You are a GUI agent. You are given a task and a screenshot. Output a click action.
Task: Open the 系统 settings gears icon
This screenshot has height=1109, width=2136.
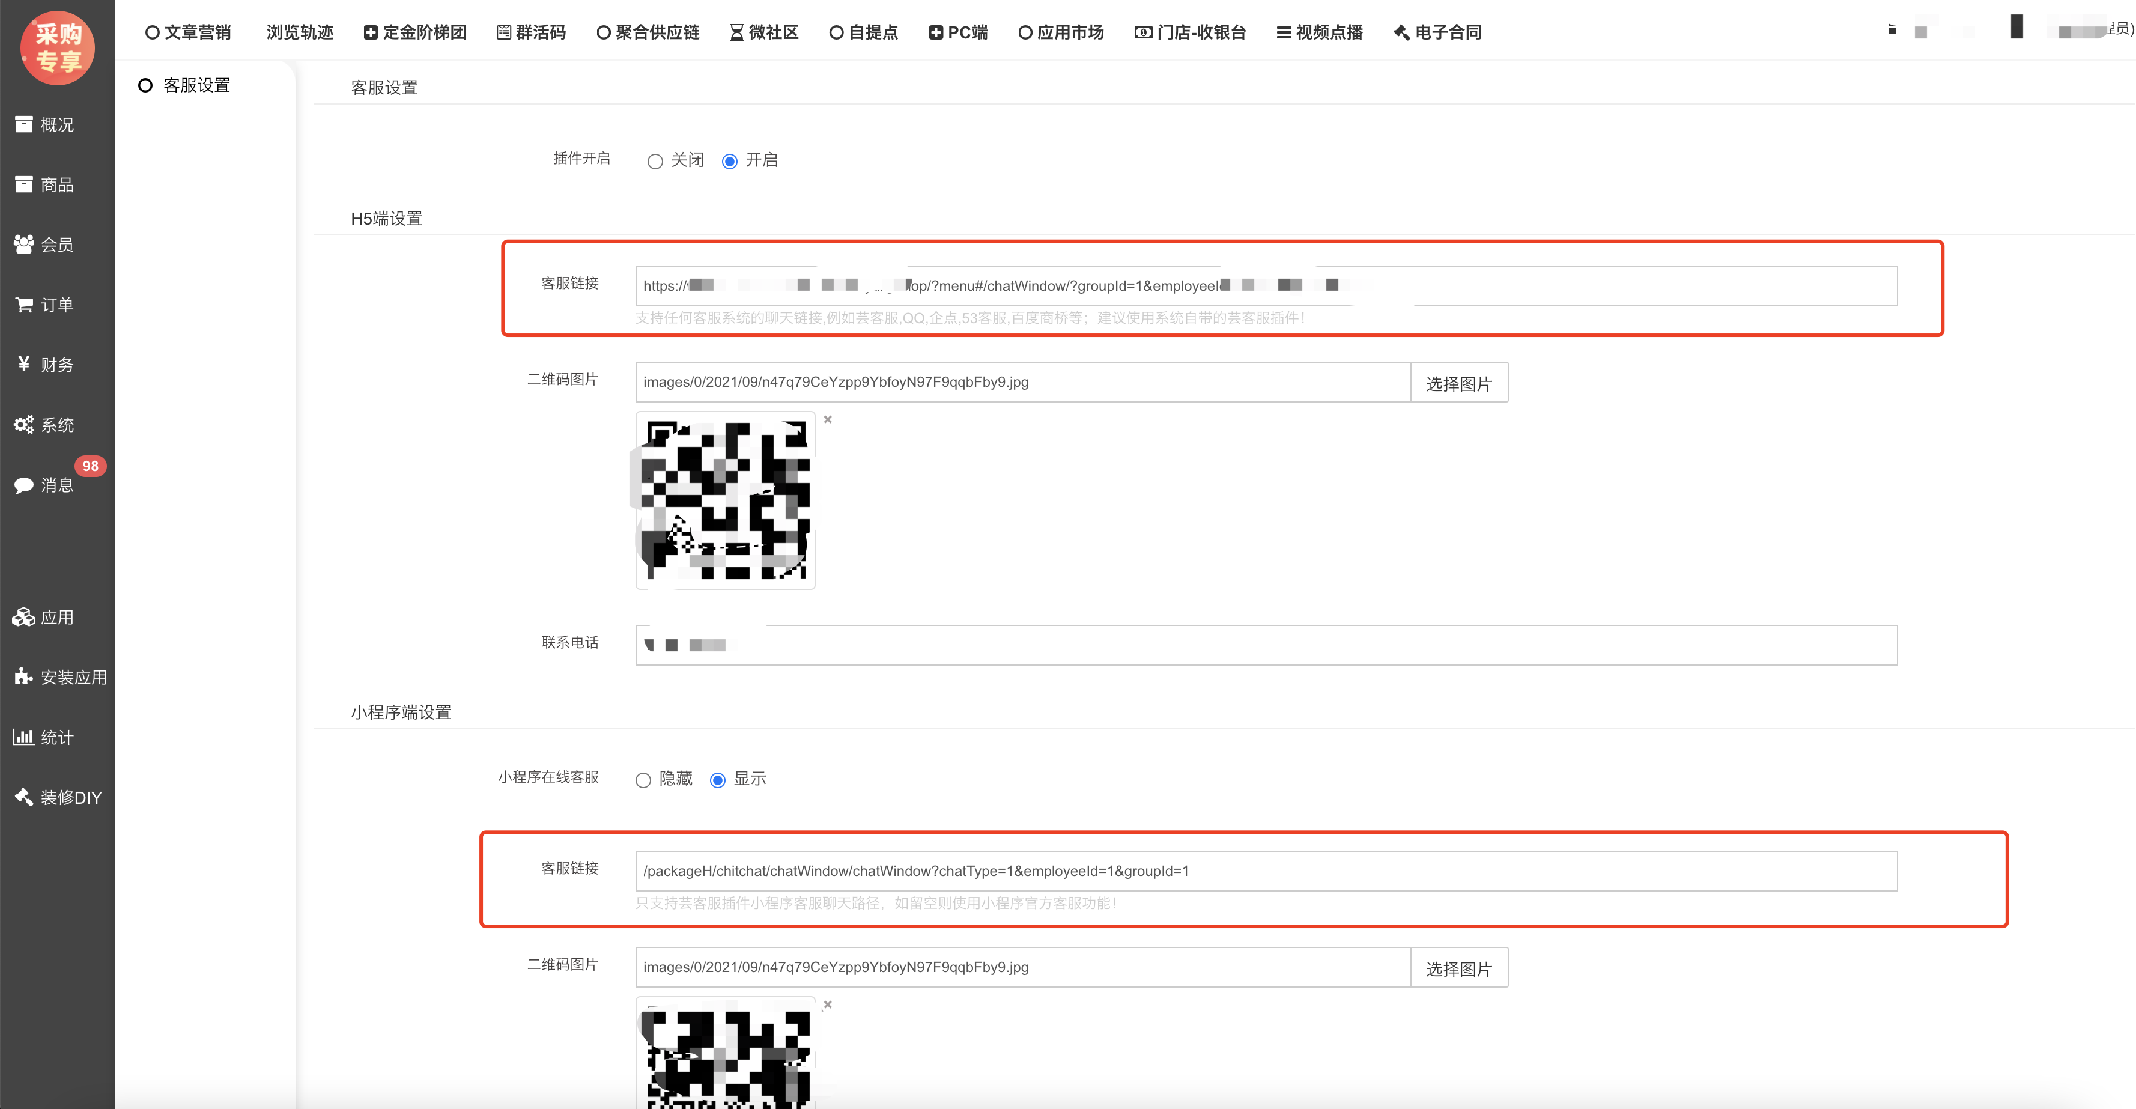[24, 425]
